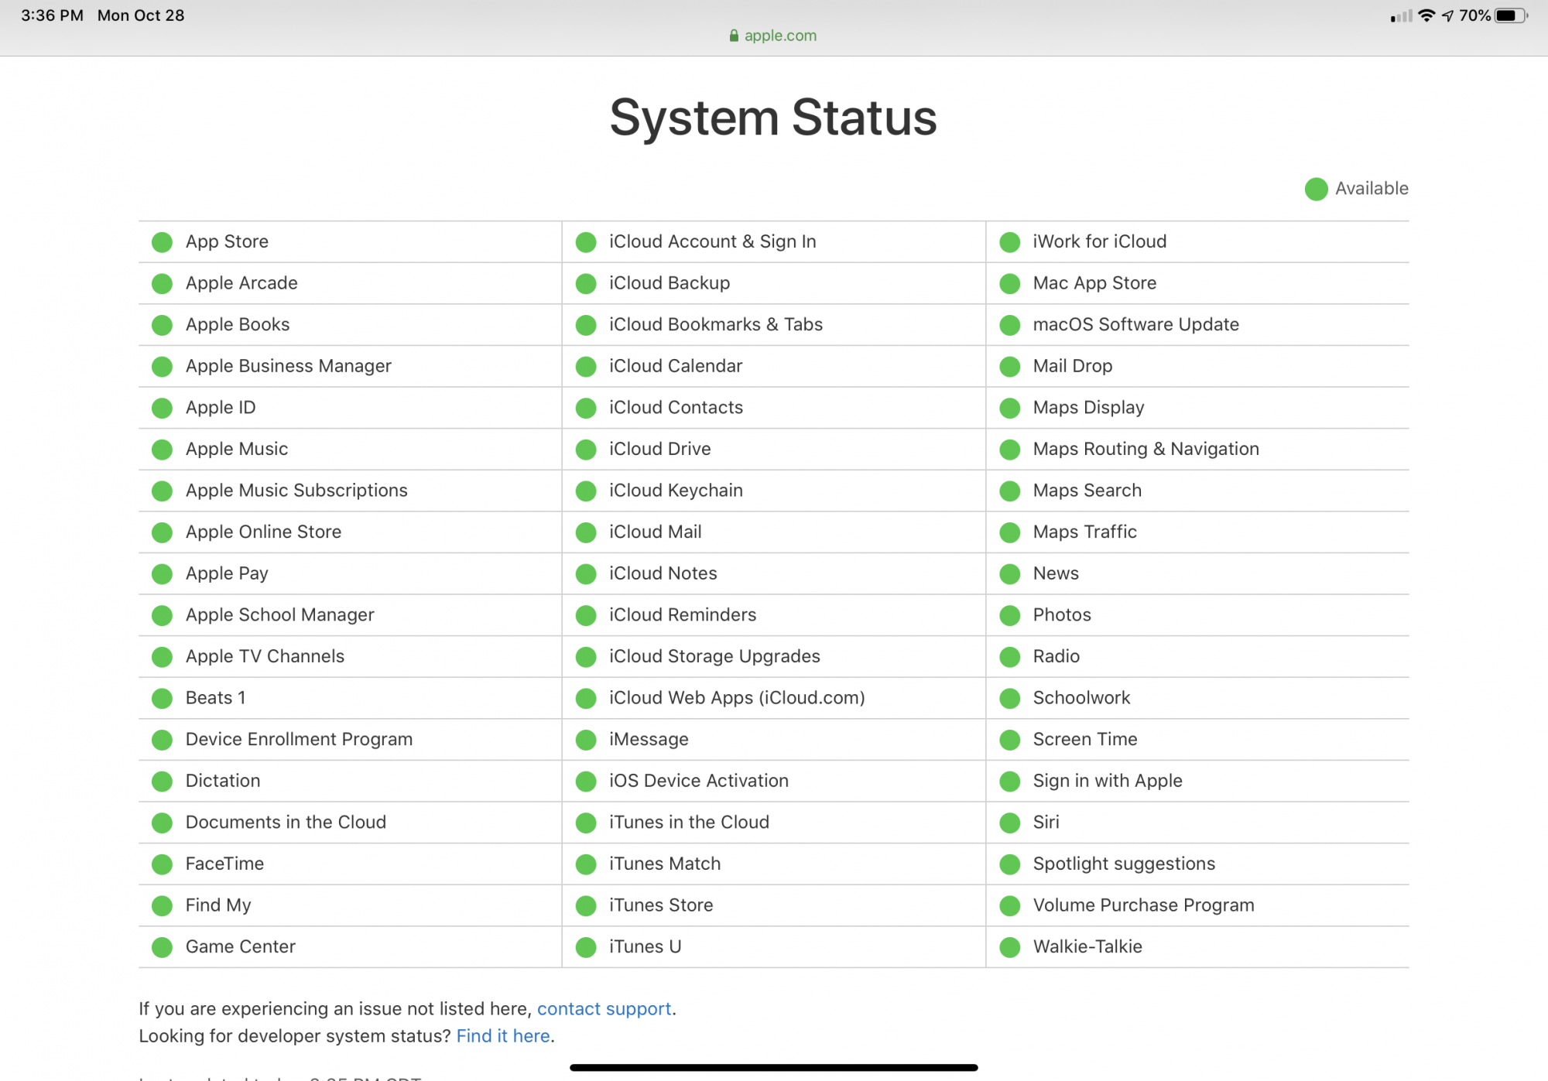Click the green Available legend dot
The width and height of the screenshot is (1548, 1081).
(1316, 189)
